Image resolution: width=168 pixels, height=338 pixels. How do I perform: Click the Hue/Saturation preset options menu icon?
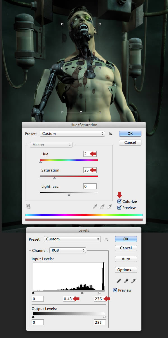click(111, 134)
